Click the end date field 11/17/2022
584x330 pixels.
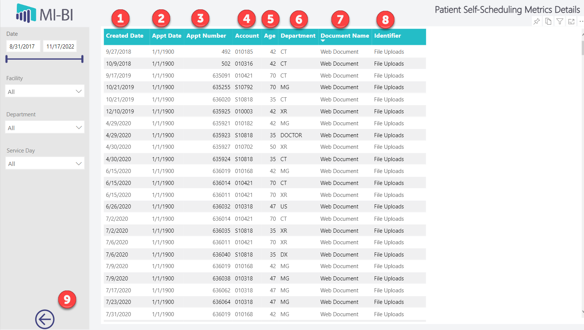pos(60,47)
